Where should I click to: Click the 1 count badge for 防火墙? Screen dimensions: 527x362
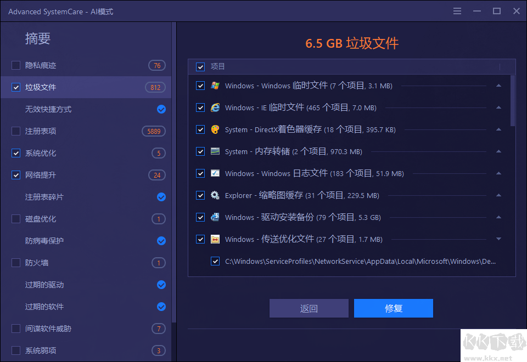[x=159, y=263]
